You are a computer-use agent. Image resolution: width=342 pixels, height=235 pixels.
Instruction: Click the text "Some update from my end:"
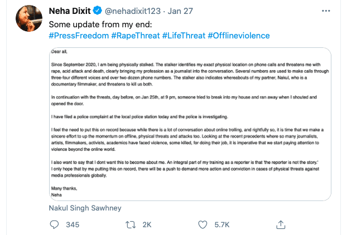click(97, 25)
